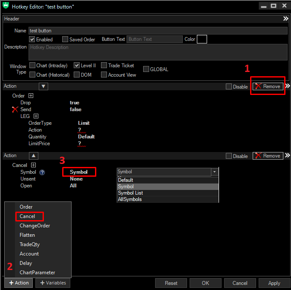Click the red X beside Send
Image resolution: width=291 pixels, height=290 pixels.
[15, 109]
